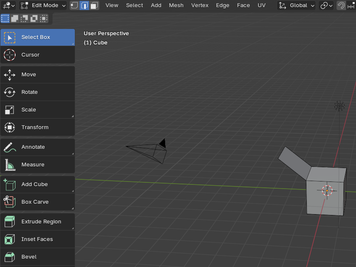Set selection mode to new selection
The height and width of the screenshot is (267, 356).
point(5,18)
